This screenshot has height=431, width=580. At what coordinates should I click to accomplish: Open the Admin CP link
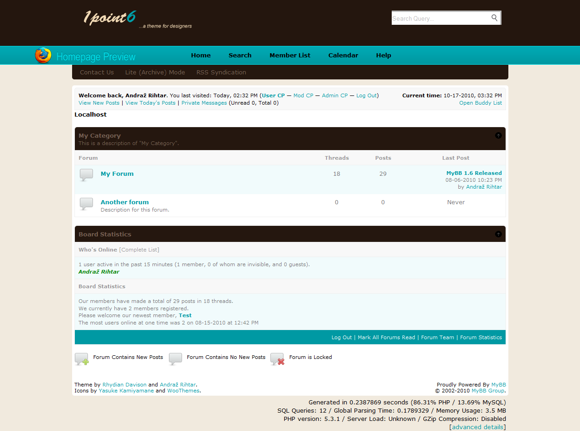(335, 95)
